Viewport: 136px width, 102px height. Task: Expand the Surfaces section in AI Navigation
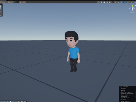[x=120, y=88]
